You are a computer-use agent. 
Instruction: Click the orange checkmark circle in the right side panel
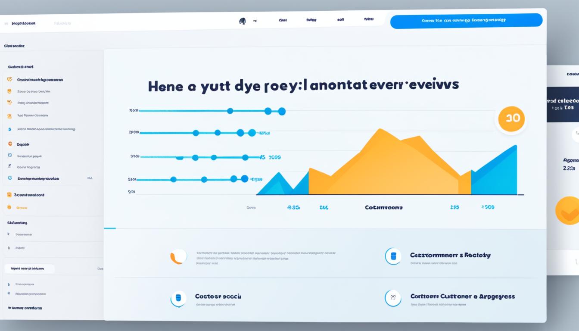tap(568, 210)
